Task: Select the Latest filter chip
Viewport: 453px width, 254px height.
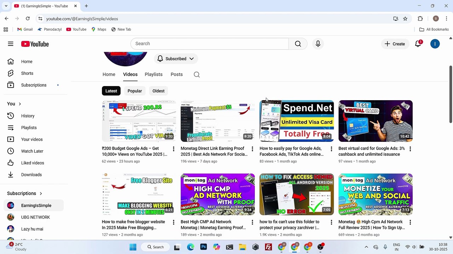Action: (x=111, y=91)
